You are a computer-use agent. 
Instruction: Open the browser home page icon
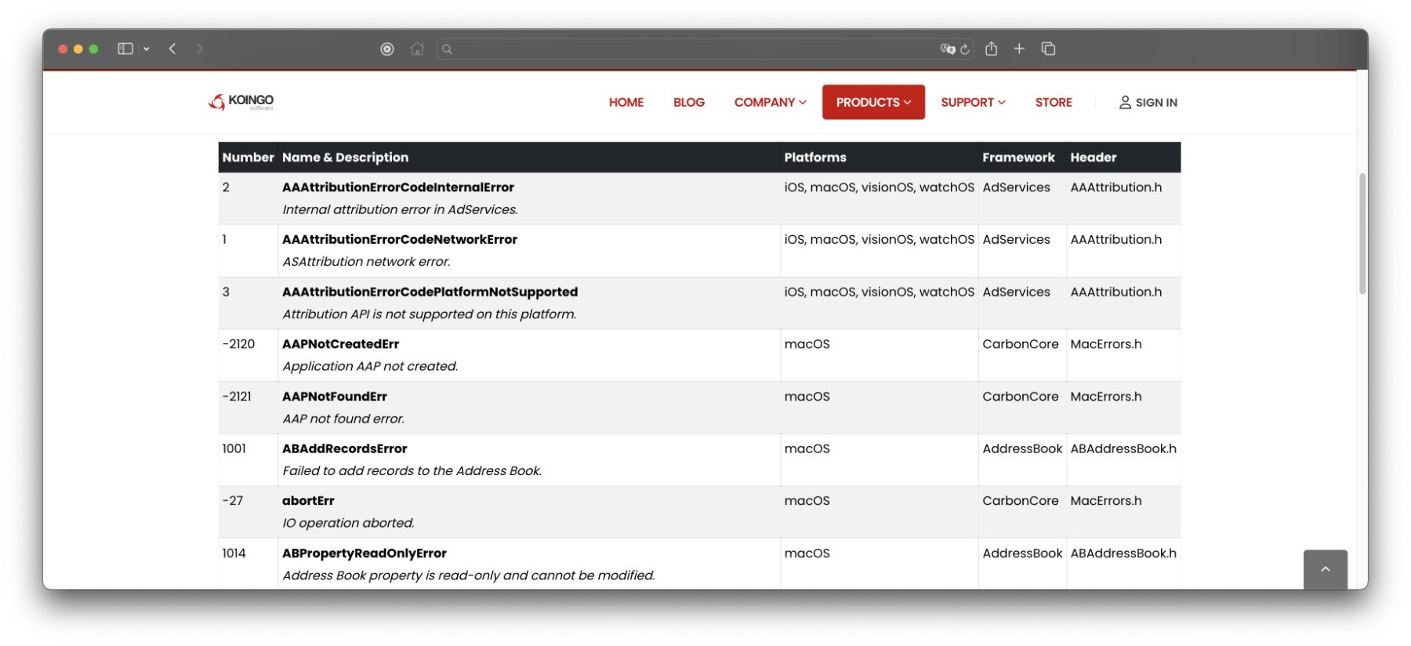pyautogui.click(x=417, y=49)
